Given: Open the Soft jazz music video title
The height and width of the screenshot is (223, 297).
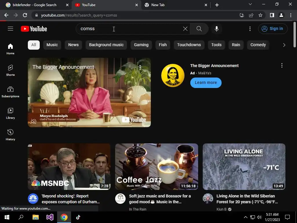Looking at the screenshot, I should [x=160, y=199].
